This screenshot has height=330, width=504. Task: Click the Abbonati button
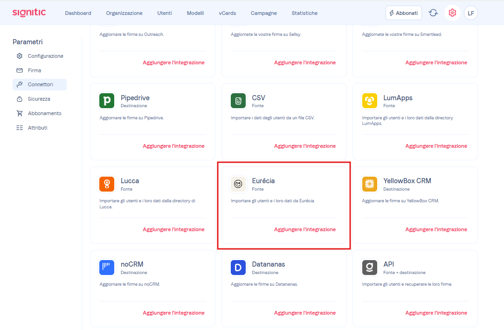pyautogui.click(x=404, y=13)
